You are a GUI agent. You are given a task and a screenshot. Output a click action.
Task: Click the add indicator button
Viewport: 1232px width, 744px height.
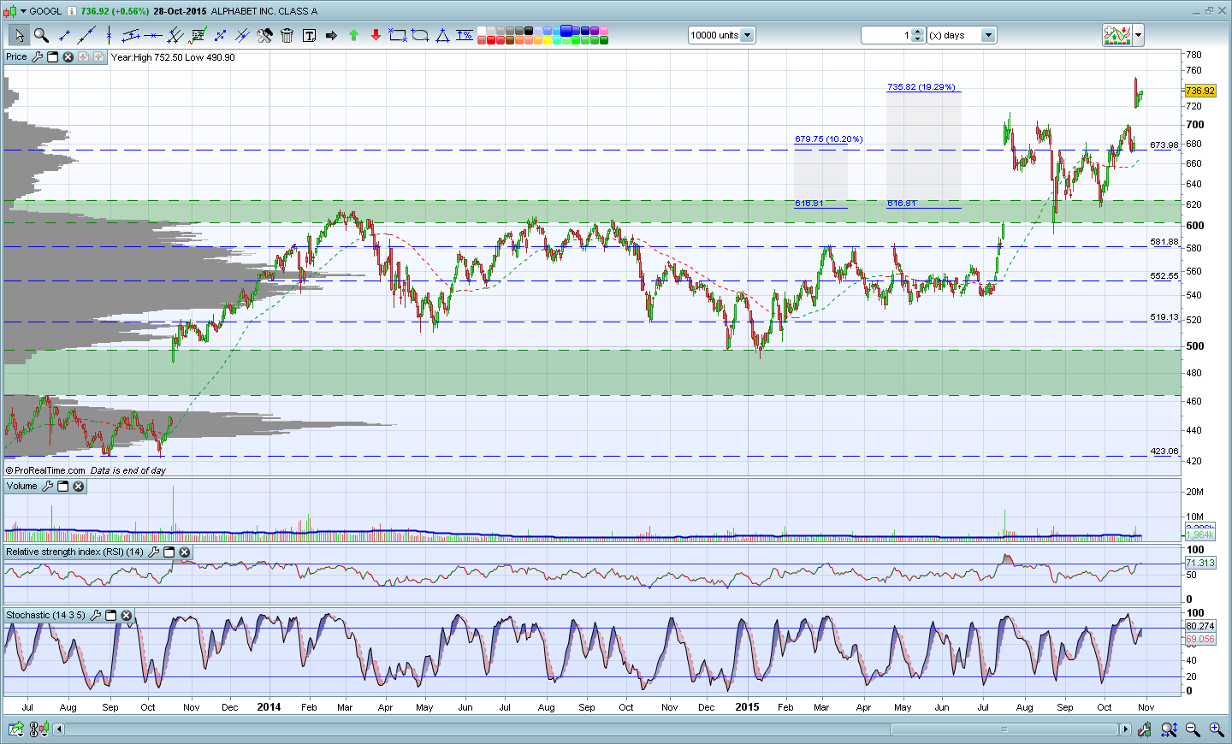[x=1117, y=35]
